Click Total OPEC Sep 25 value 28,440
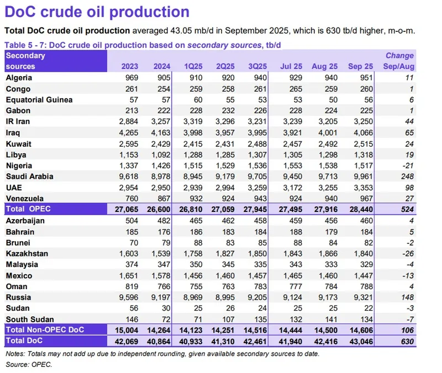Image resolution: width=442 pixels, height=373 pixels. (363, 209)
